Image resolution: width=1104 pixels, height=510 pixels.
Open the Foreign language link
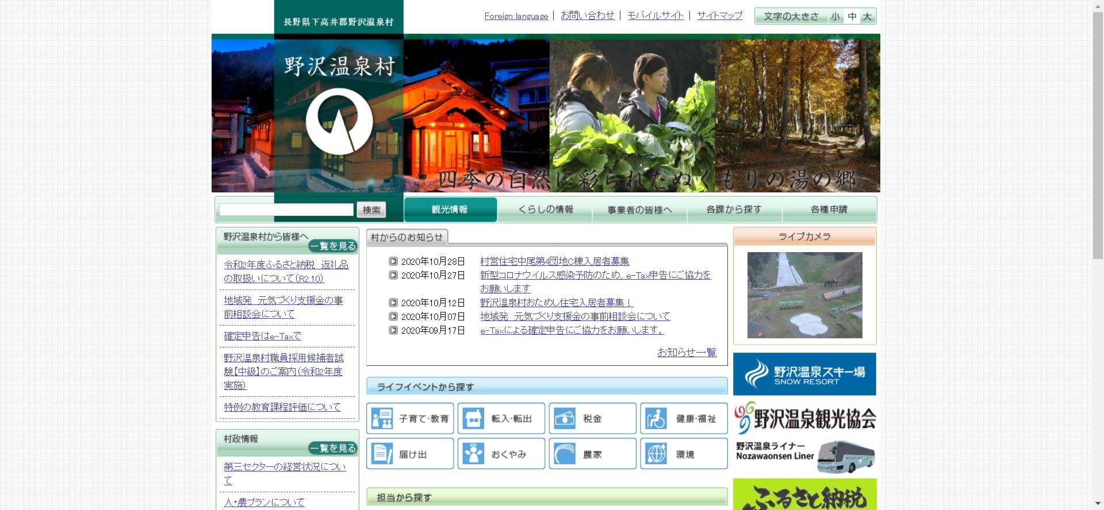click(x=516, y=16)
